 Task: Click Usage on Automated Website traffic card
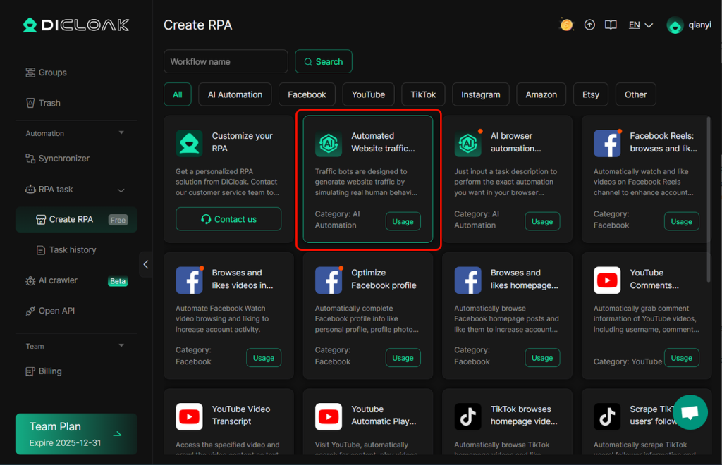403,221
